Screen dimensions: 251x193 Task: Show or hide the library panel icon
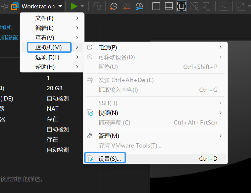(156, 6)
